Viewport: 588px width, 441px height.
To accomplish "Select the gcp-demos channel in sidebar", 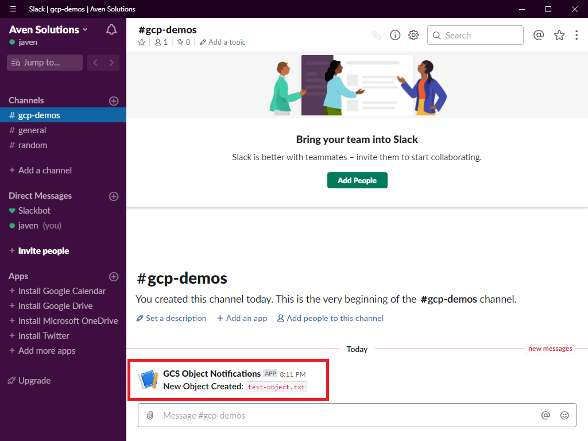I will 63,115.
